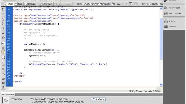
Task: Click the "var myNumber = 0;" code line
Action: coord(34,44)
